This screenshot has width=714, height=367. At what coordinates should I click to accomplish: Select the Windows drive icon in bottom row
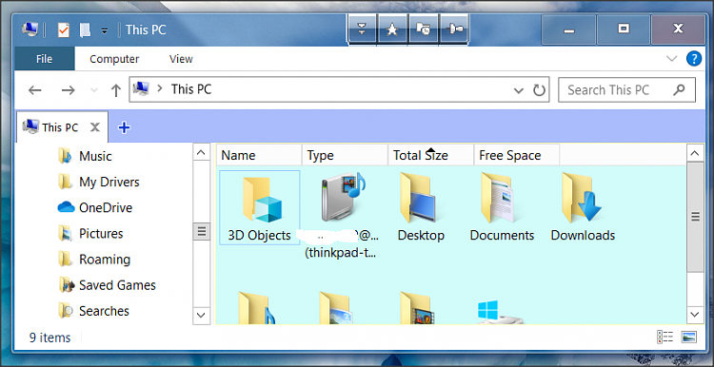(x=500, y=311)
